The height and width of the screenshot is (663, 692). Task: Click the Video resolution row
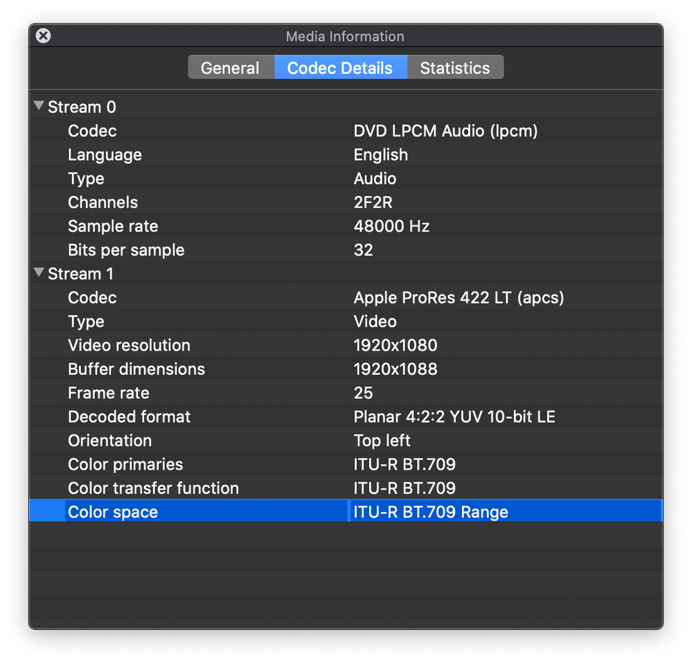[129, 346]
